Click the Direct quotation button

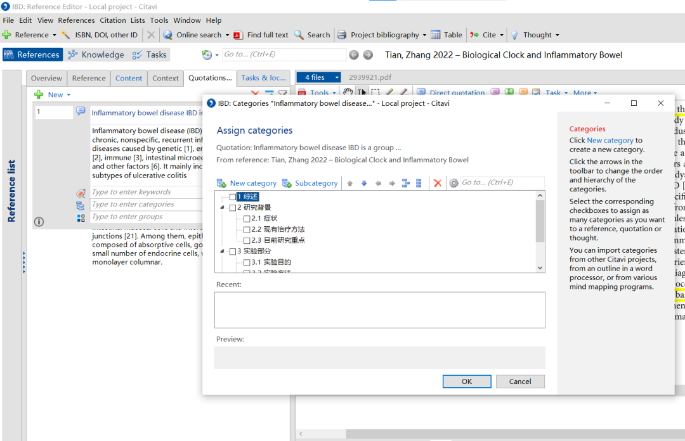coord(451,92)
